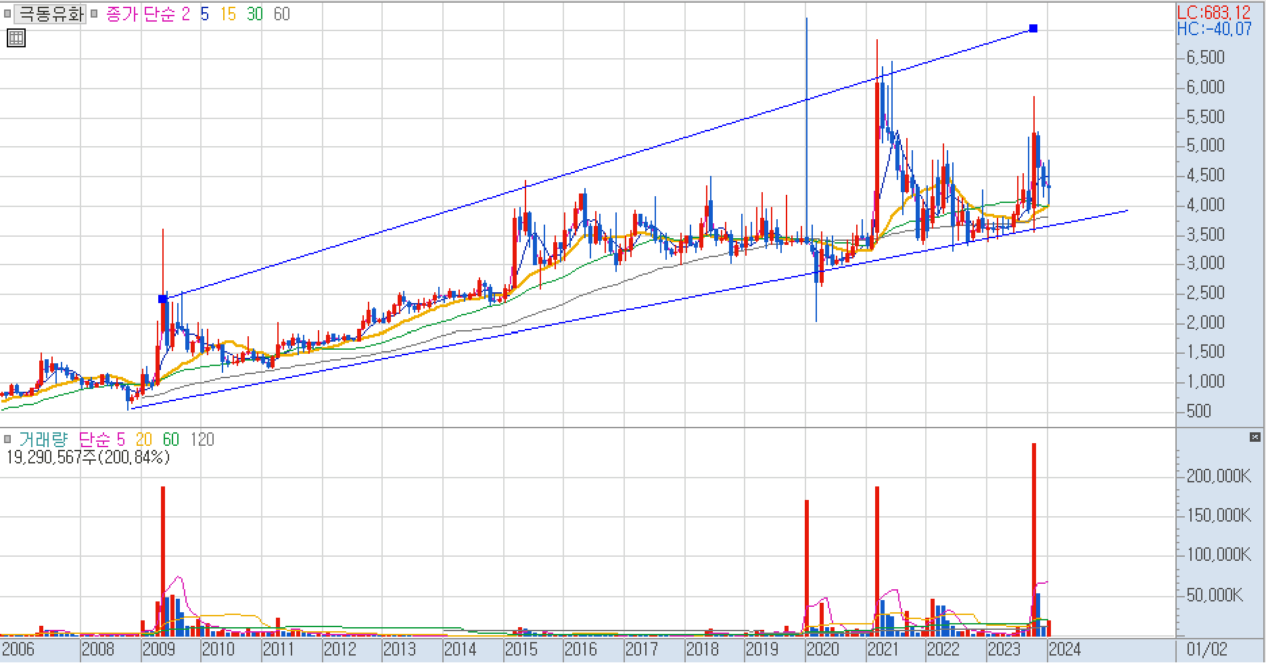Toggle the square marker before 종가 단순
1266x663 pixels.
[94, 14]
